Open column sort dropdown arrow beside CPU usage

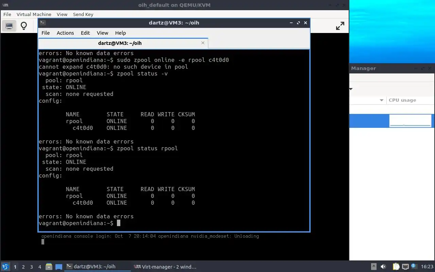tap(381, 100)
